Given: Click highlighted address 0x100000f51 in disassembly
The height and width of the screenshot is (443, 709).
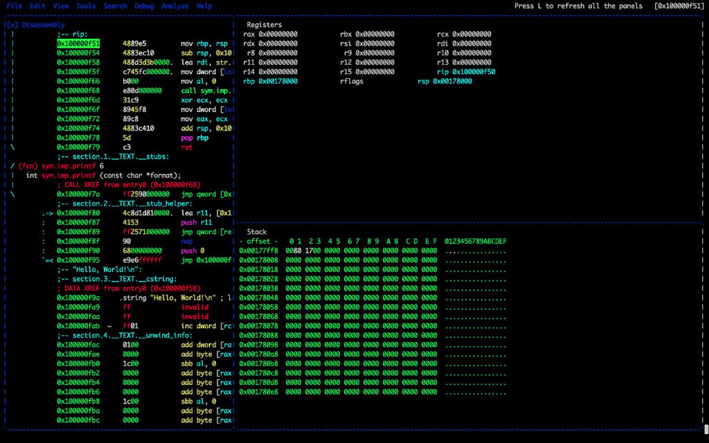Looking at the screenshot, I should tap(78, 43).
